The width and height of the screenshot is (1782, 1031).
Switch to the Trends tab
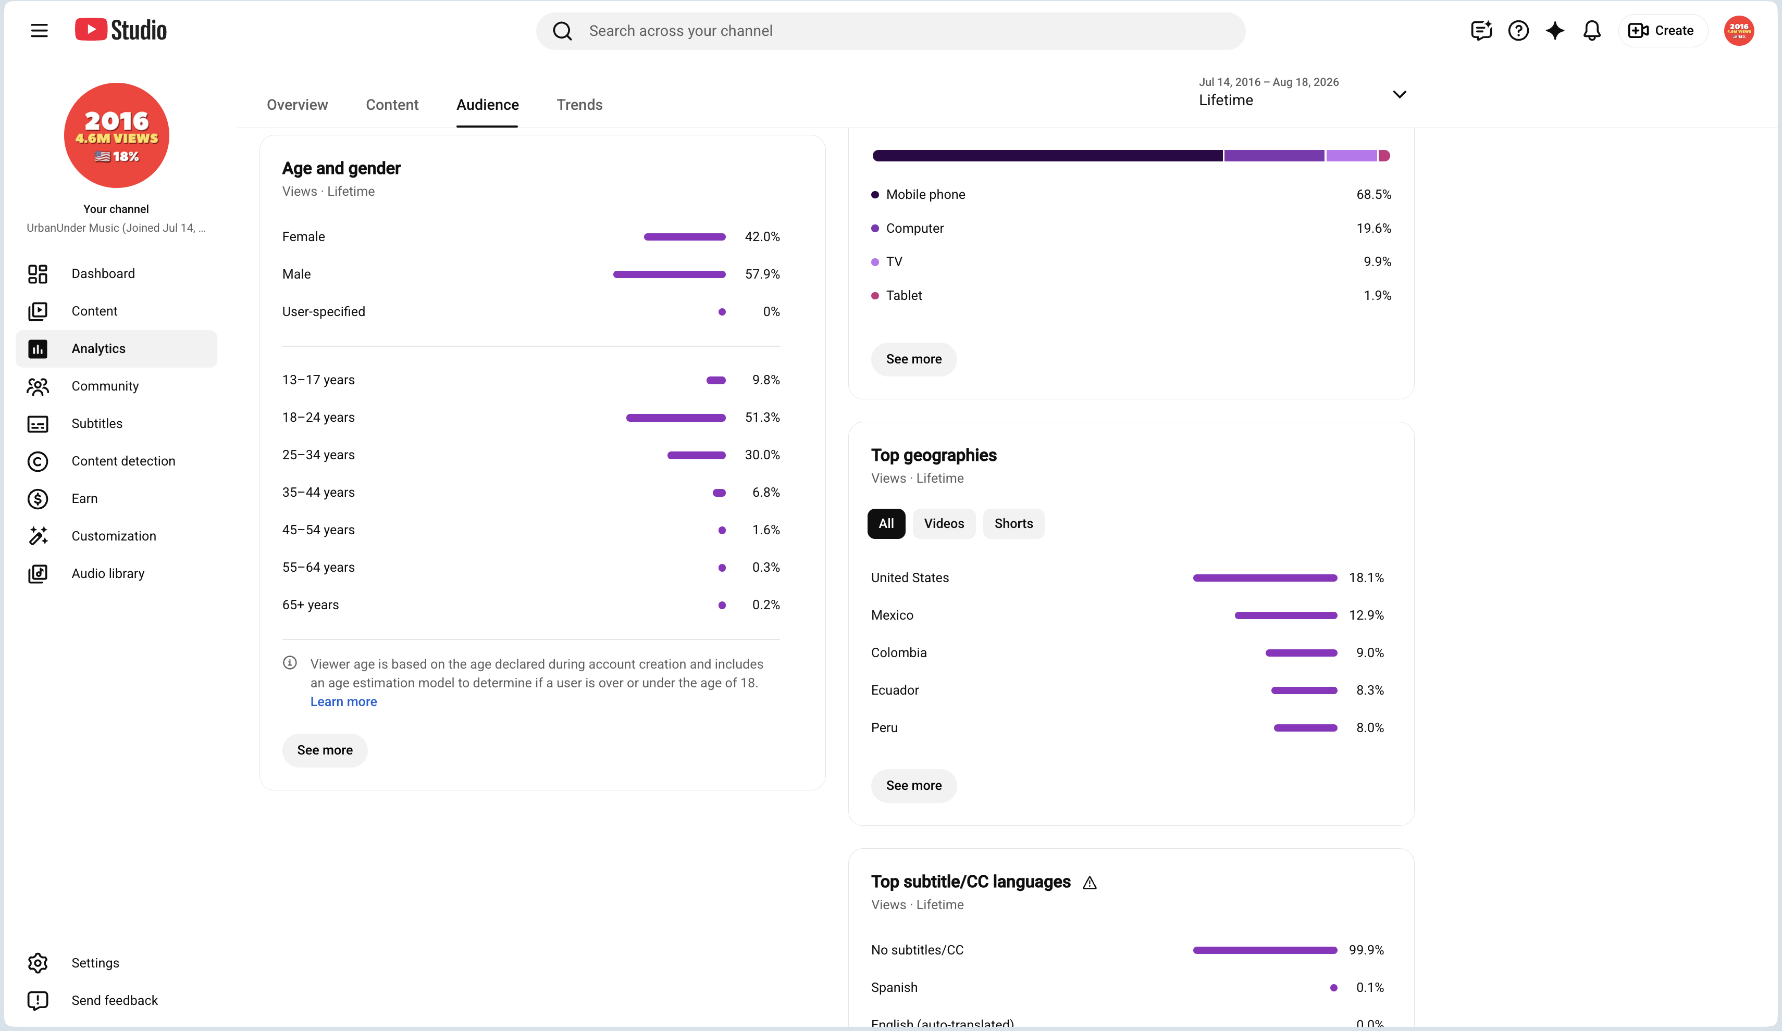tap(579, 105)
